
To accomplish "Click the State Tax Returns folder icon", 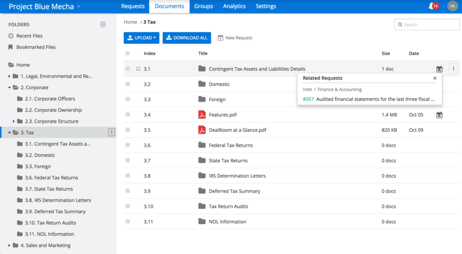I will tap(202, 160).
